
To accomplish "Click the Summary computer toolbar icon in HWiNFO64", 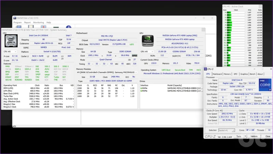I will pyautogui.click(x=18, y=27).
